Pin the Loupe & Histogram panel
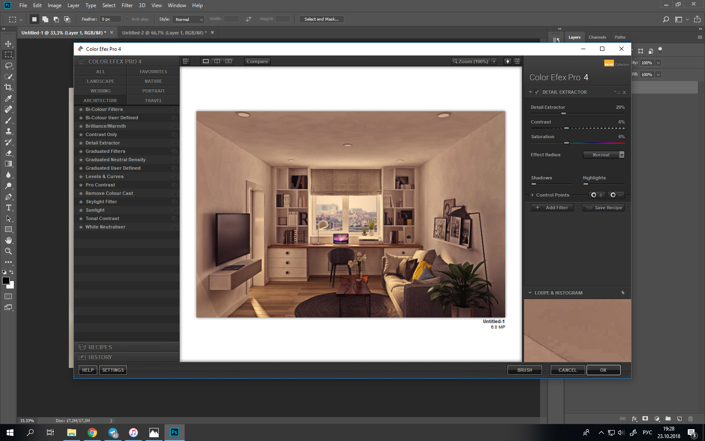The width and height of the screenshot is (705, 441). [x=623, y=293]
